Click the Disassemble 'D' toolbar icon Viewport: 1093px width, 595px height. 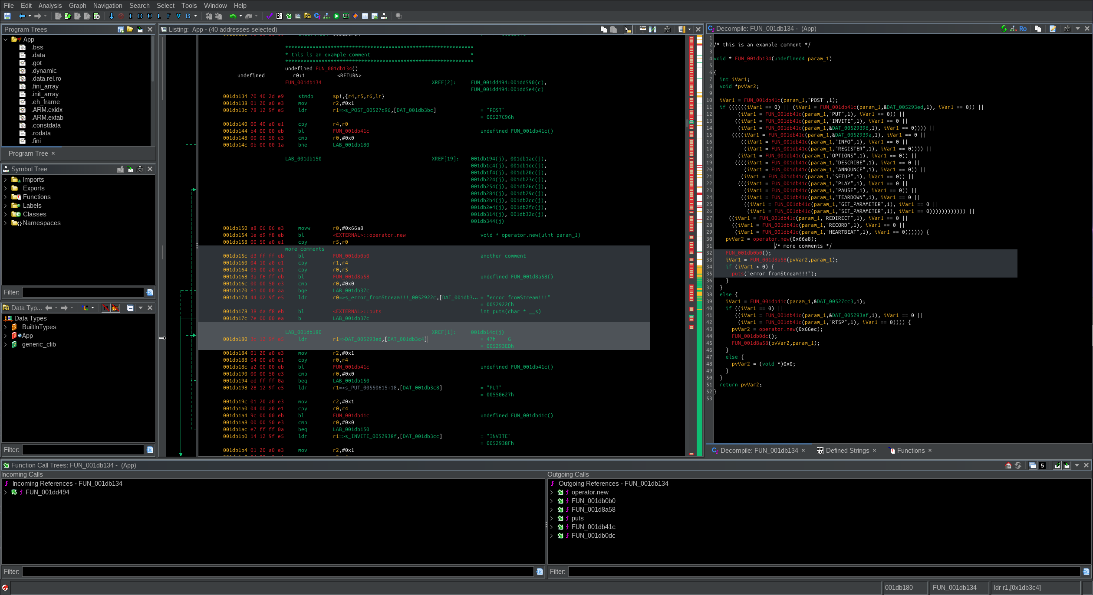tap(140, 16)
